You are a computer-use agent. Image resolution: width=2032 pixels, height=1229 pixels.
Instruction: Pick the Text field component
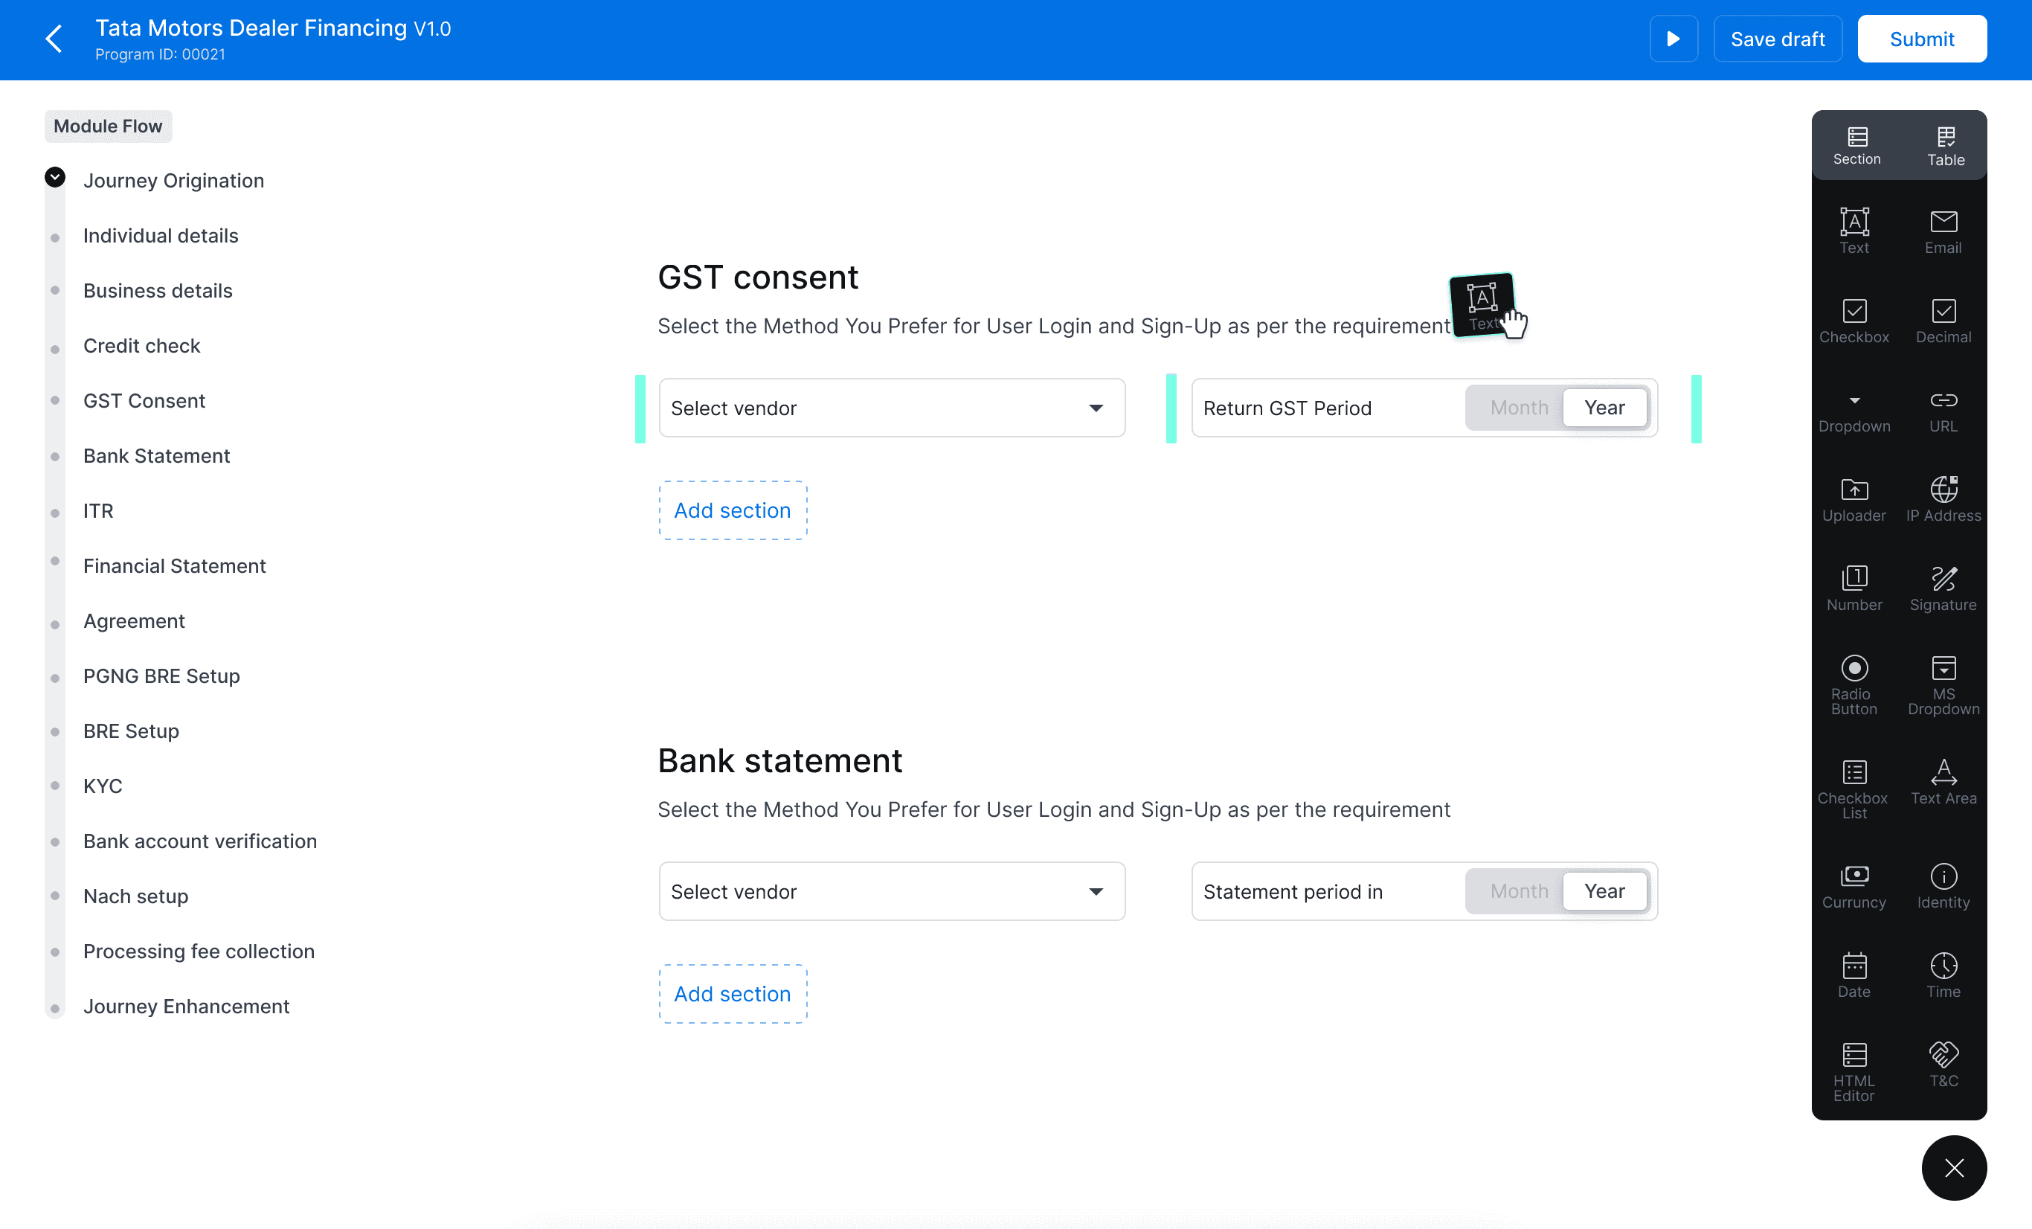1854,231
